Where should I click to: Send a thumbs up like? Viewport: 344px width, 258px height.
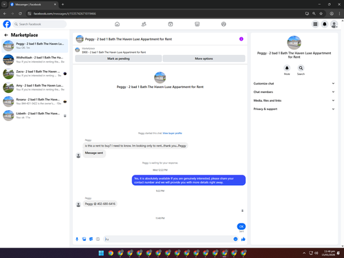tap(244, 239)
